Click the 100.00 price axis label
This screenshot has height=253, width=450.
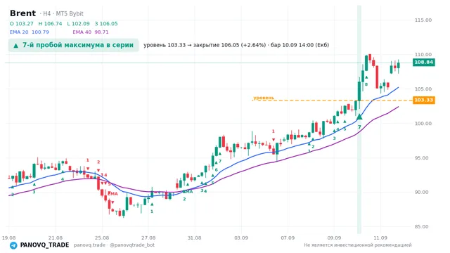[423, 124]
